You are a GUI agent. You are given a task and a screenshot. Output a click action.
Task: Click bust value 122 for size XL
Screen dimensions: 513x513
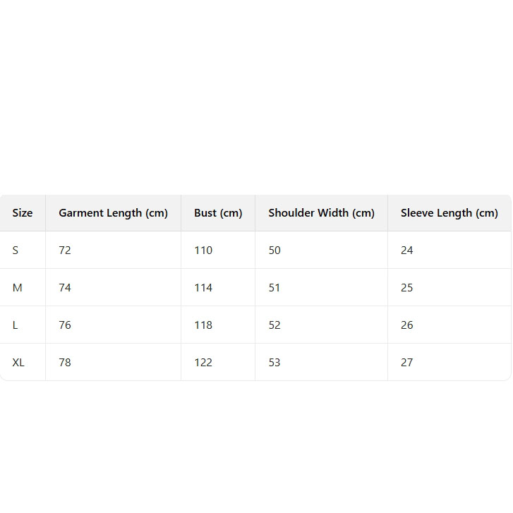(203, 363)
